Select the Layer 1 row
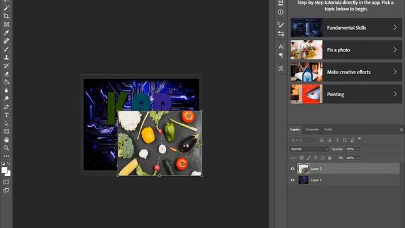 point(344,180)
